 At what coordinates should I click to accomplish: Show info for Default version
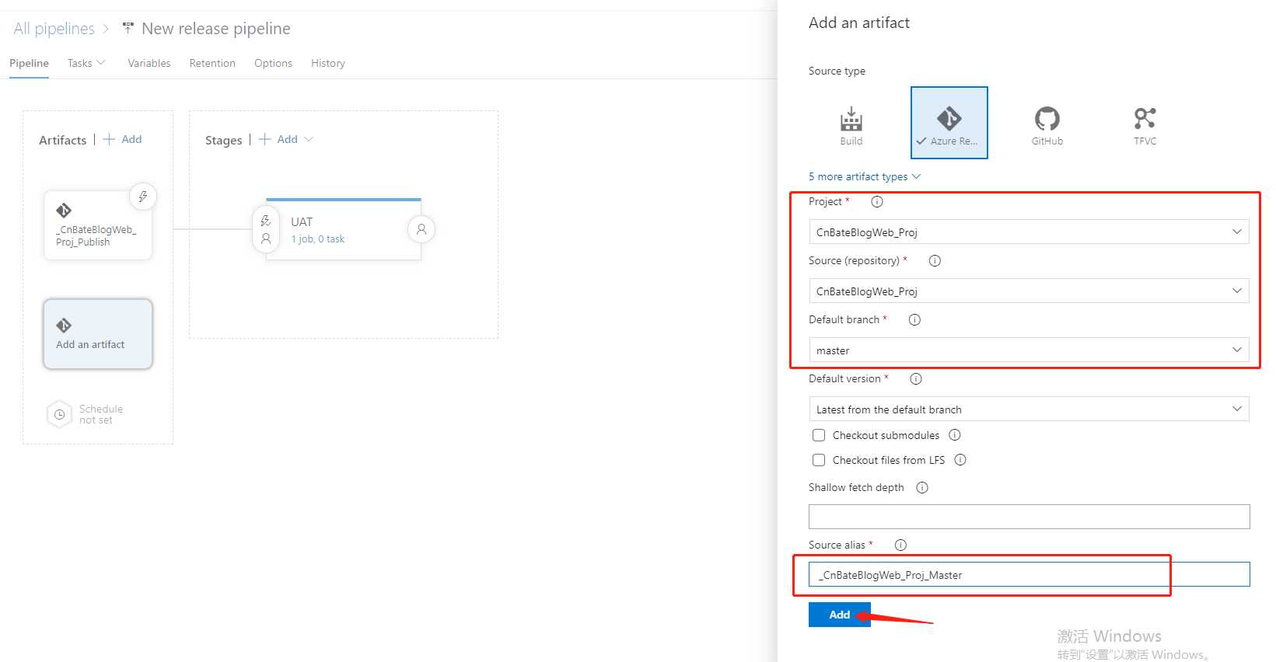[x=916, y=379]
